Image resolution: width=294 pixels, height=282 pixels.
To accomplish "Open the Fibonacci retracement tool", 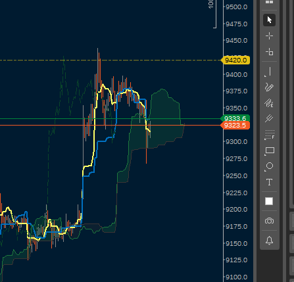I will 269,135.
